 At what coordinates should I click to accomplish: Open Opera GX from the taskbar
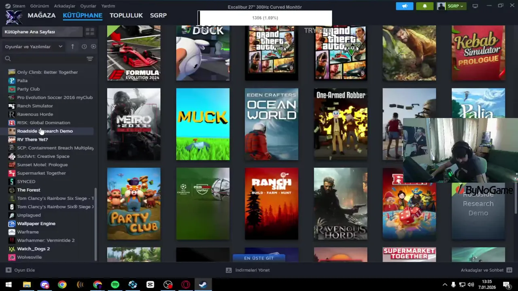click(x=185, y=285)
